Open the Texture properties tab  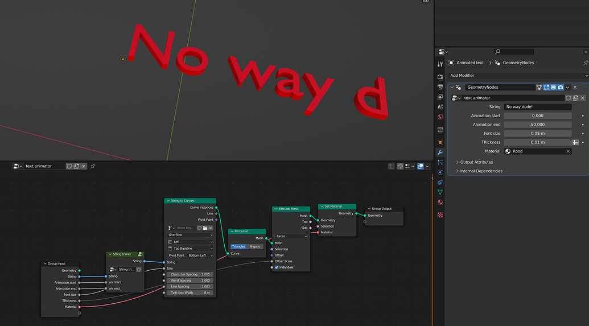click(440, 215)
